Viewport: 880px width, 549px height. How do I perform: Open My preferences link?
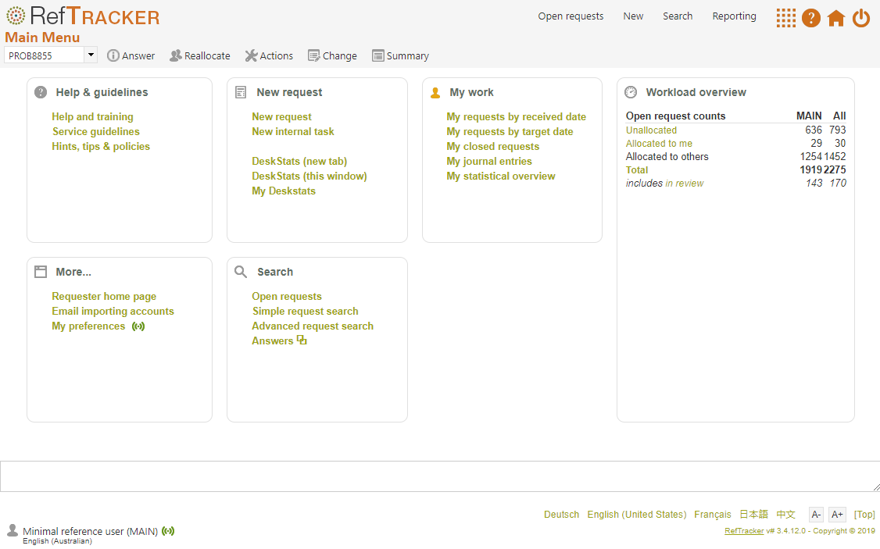click(x=88, y=326)
